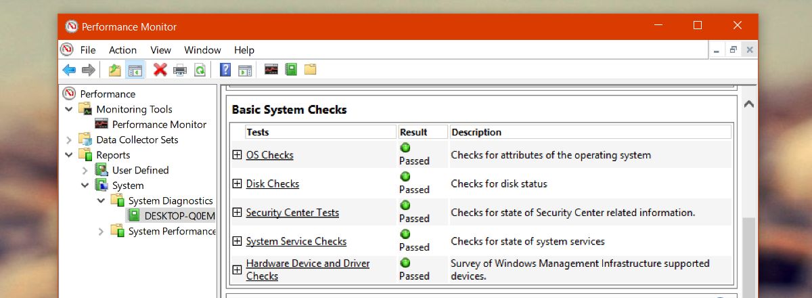Click the inner MDI restore button
Viewport: 812px width, 298px height.
733,49
